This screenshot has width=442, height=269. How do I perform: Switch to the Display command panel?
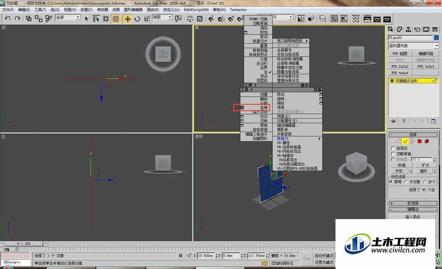point(426,30)
